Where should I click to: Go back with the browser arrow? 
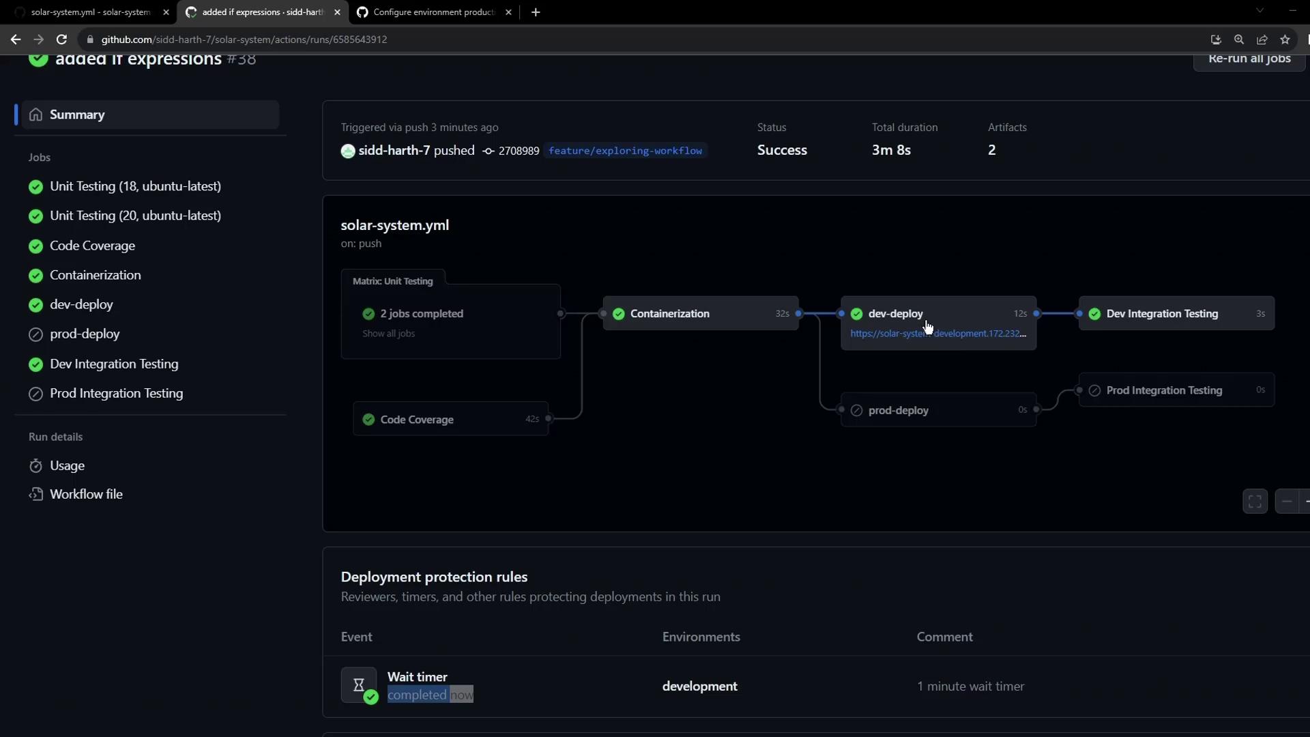(16, 40)
